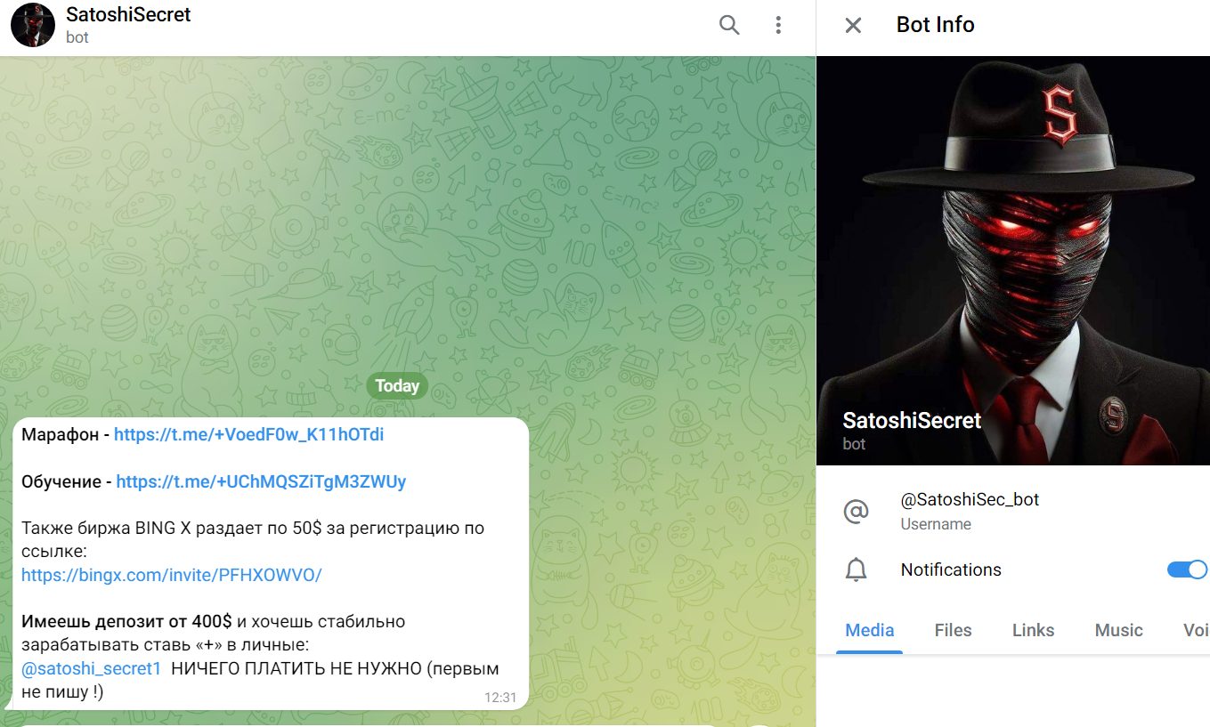
Task: Switch to the Files tab
Action: 953,630
